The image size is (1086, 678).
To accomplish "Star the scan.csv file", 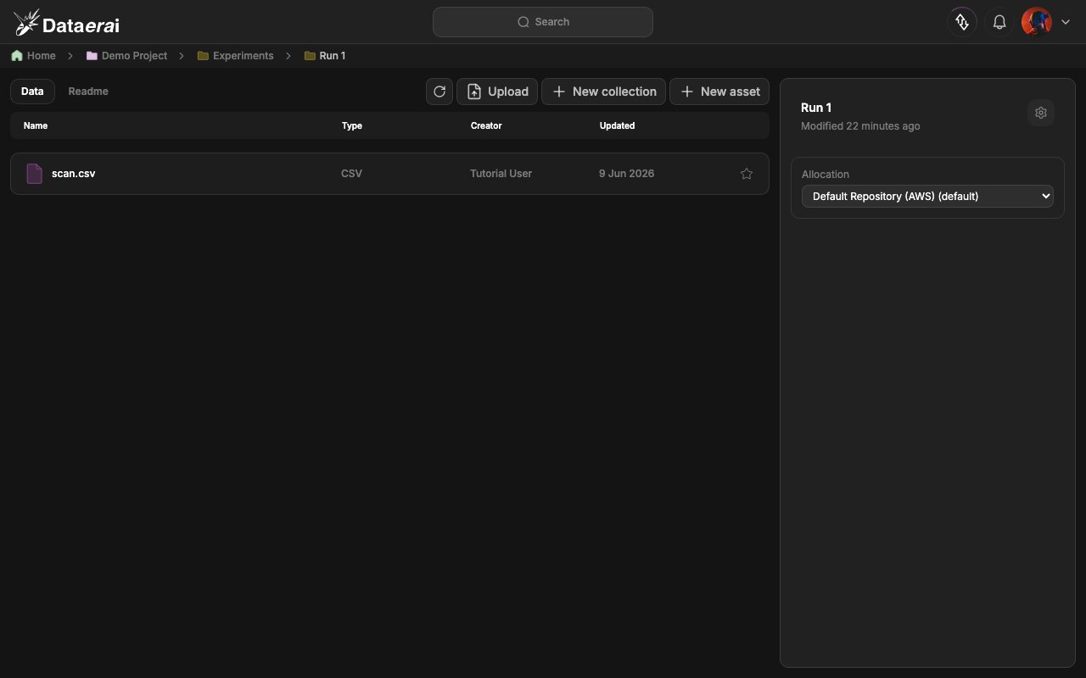I will (x=747, y=174).
